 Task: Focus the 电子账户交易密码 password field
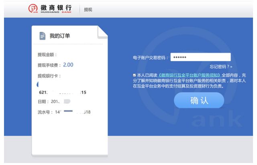click(x=200, y=57)
